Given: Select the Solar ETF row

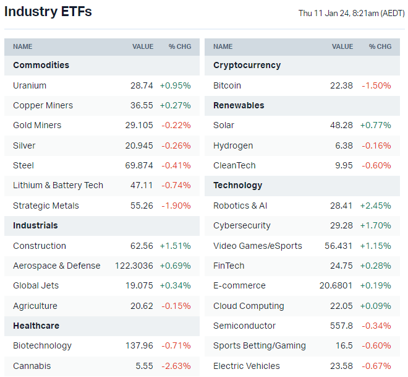Looking at the screenshot, I should (x=224, y=125).
